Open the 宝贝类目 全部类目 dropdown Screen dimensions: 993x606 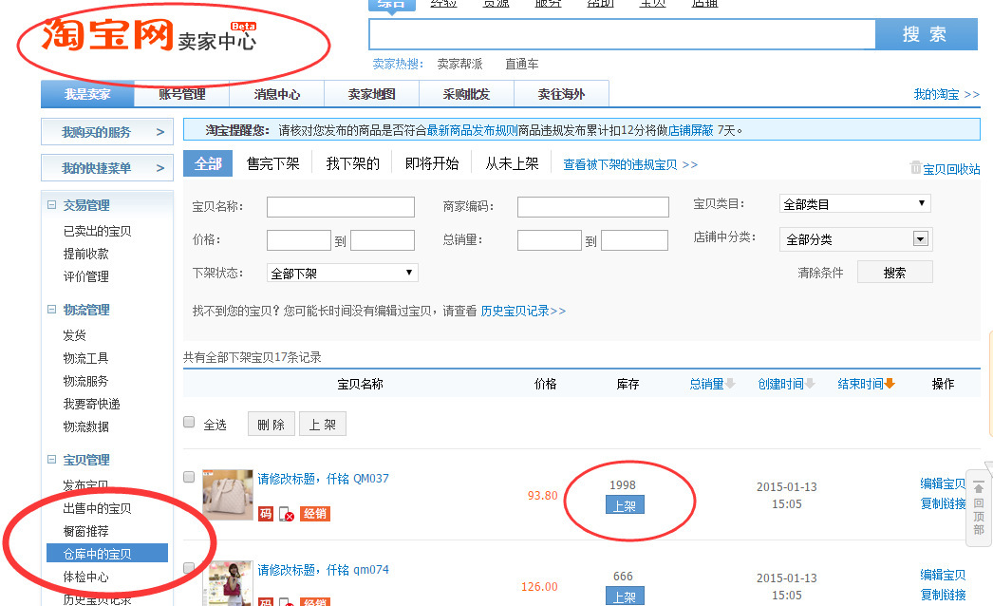[855, 204]
